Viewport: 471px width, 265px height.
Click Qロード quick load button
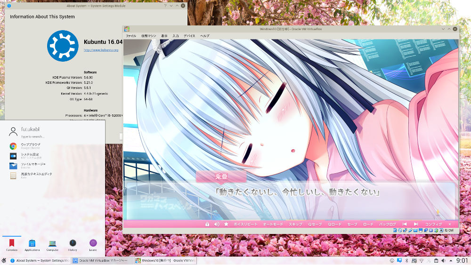[334, 224]
